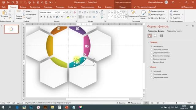This screenshot has height=110, width=196.
Task: Open Примечания comments in status bar
Action: 134,103
